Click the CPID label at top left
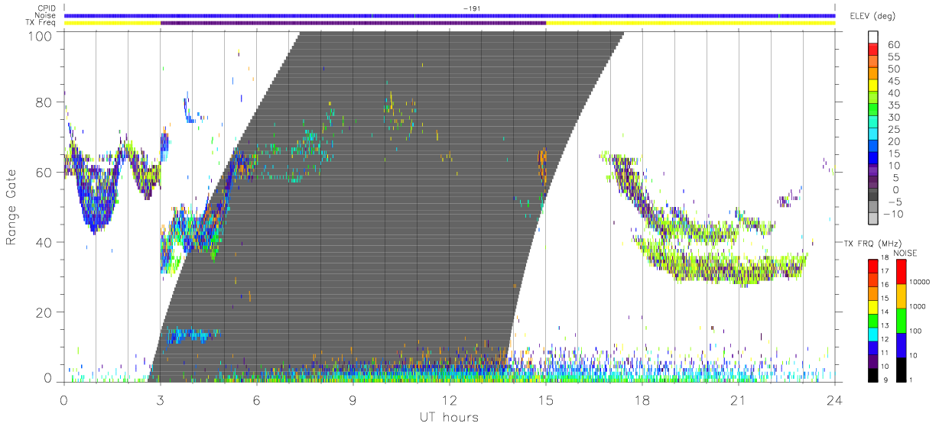 [x=47, y=8]
